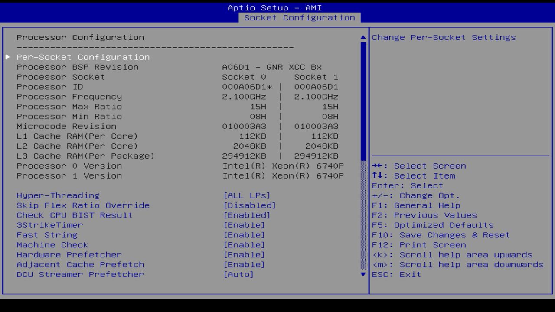Image resolution: width=555 pixels, height=312 pixels.
Task: Open the Skip Flex Ratio Override option
Action: [251, 205]
